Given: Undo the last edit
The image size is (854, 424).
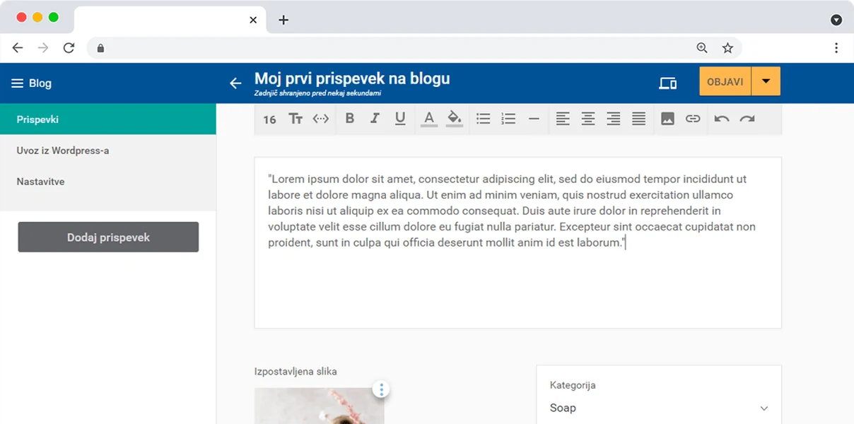Looking at the screenshot, I should [722, 119].
